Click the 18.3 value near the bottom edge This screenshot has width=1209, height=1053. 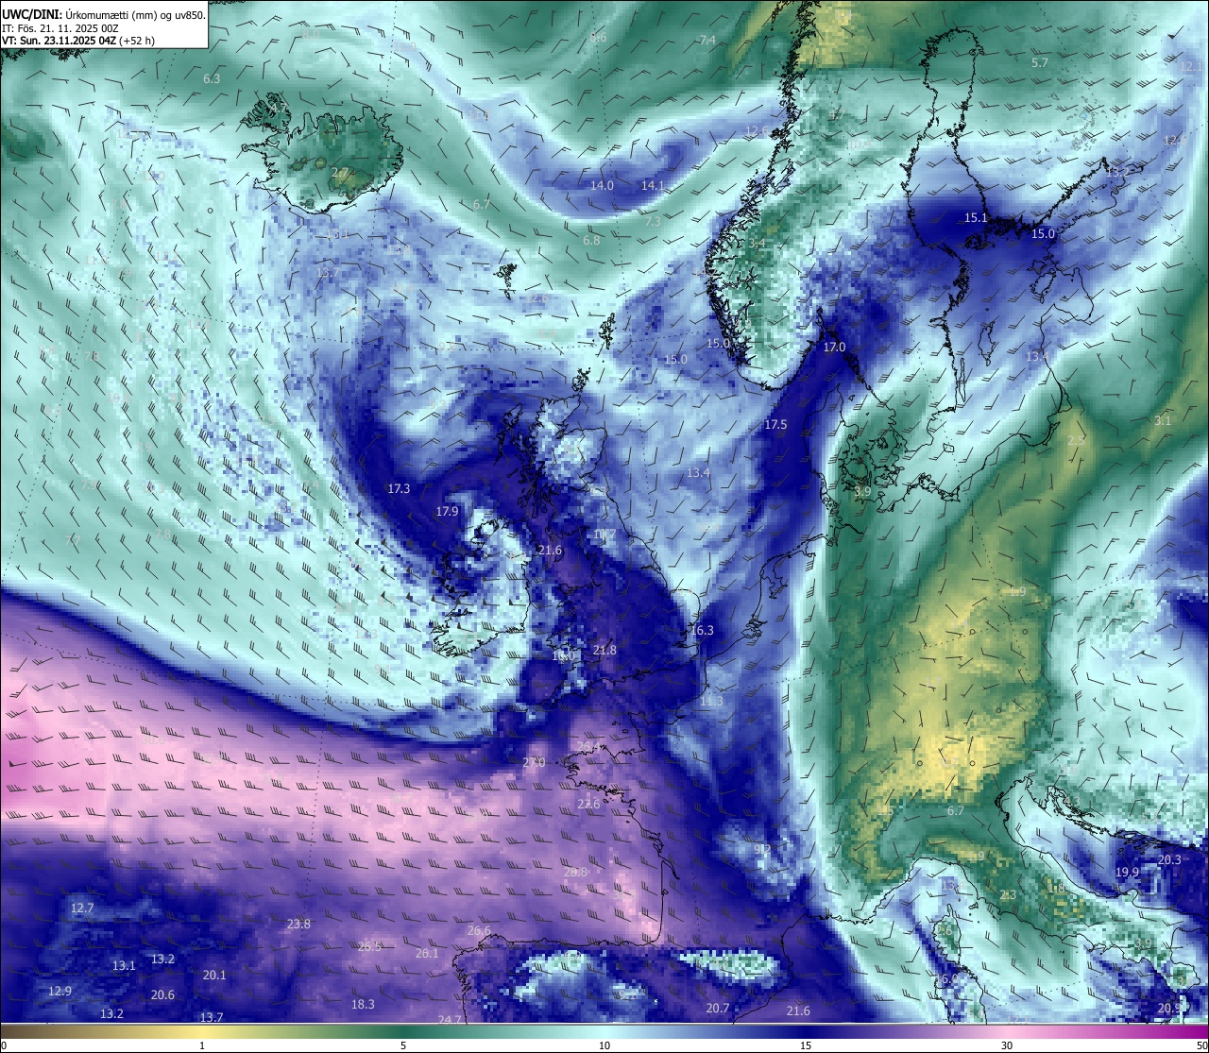[x=363, y=1004]
